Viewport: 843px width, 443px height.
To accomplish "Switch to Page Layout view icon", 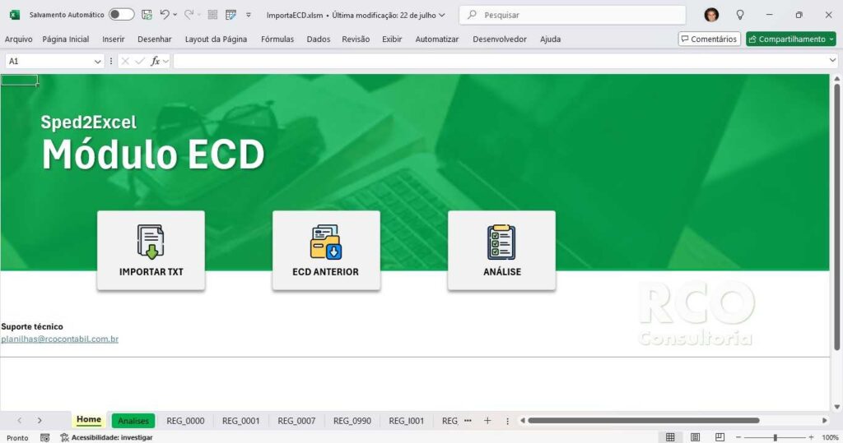I will 695,437.
